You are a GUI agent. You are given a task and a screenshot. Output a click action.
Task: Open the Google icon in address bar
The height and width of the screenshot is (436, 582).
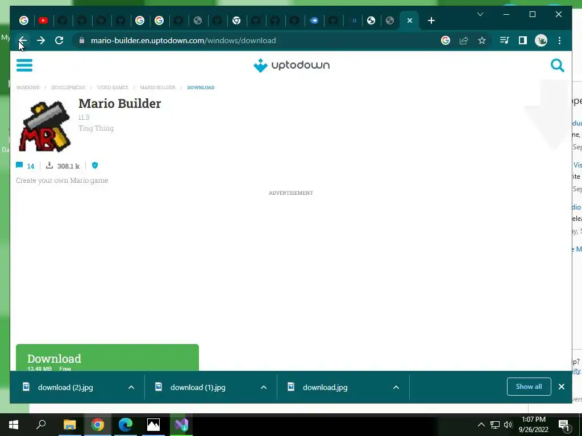click(x=446, y=40)
